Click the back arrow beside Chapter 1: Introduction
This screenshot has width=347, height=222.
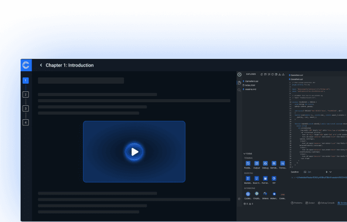point(41,66)
